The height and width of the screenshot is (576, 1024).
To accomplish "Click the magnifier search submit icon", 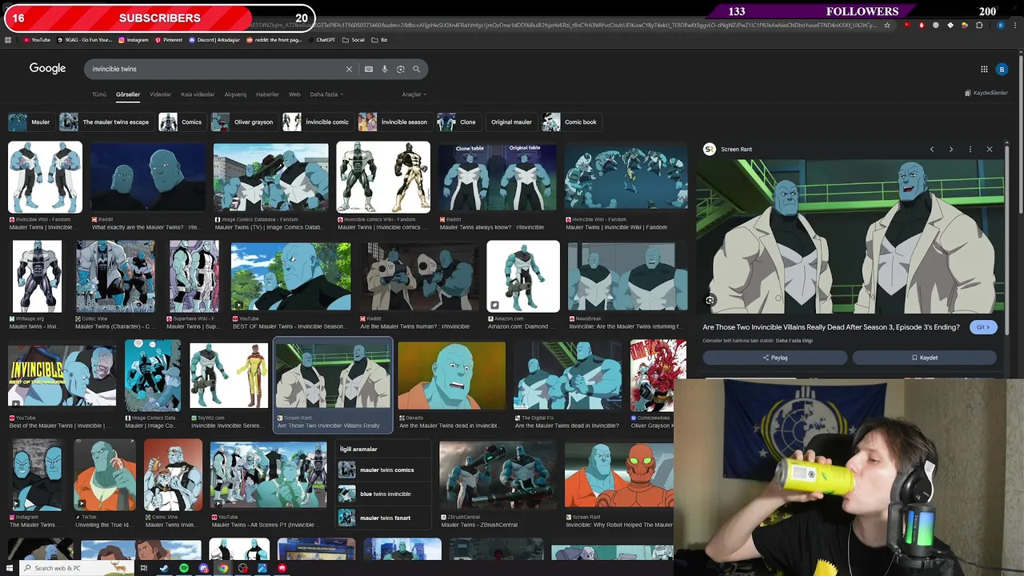I will pyautogui.click(x=417, y=70).
